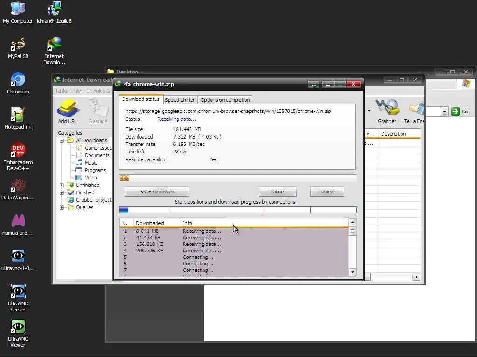Image resolution: width=477 pixels, height=357 pixels.
Task: Select the Download status tab
Action: [141, 99]
